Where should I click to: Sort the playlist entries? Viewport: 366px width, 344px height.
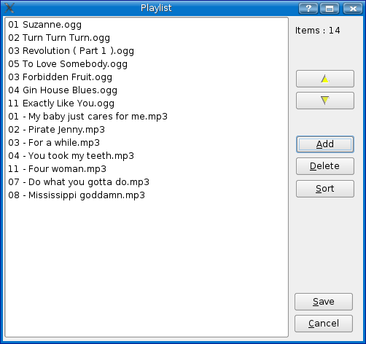click(325, 189)
